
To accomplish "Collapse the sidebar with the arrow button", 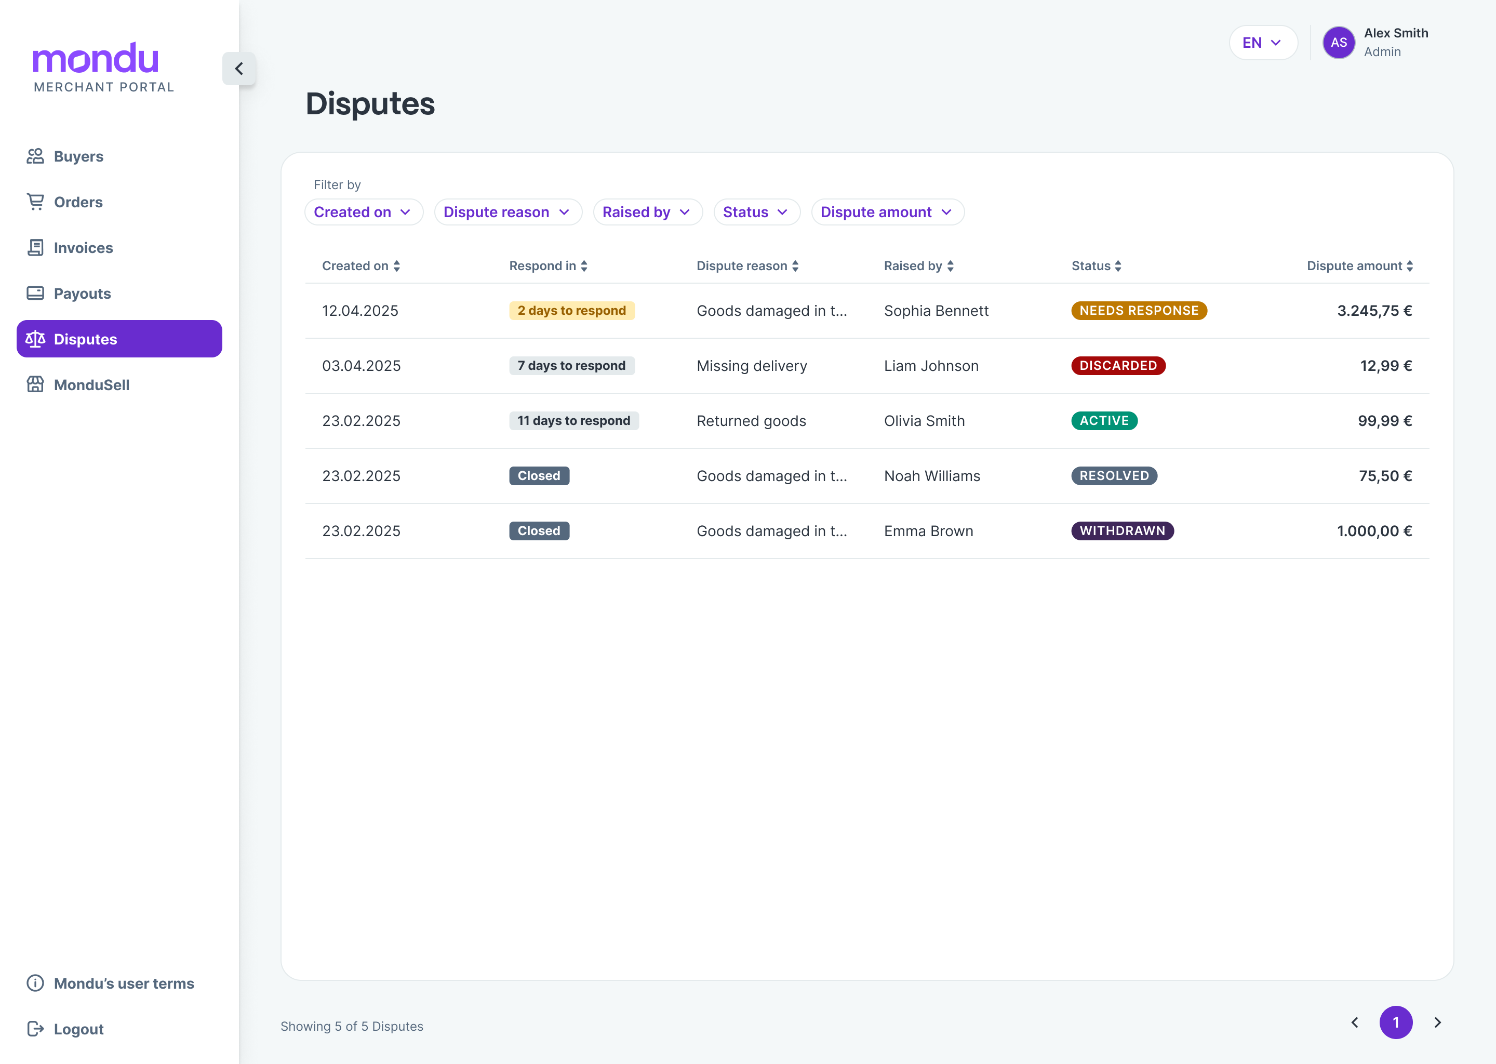I will tap(239, 69).
